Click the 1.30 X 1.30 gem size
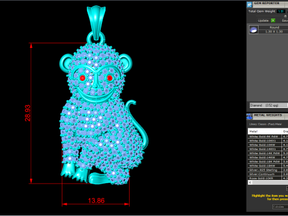 (x=274, y=32)
